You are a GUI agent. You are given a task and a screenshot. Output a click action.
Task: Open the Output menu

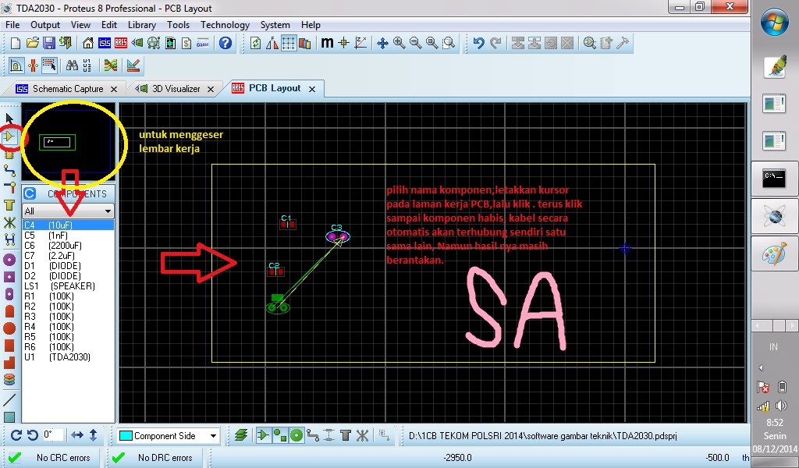[x=44, y=25]
